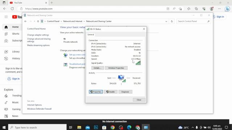This screenshot has height=130, width=232.
Task: Open Internet Options link
Action: click(34, 105)
